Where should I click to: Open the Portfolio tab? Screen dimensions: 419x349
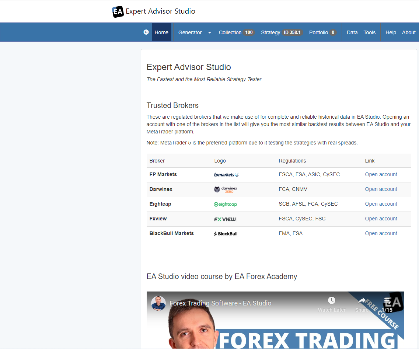(x=318, y=32)
